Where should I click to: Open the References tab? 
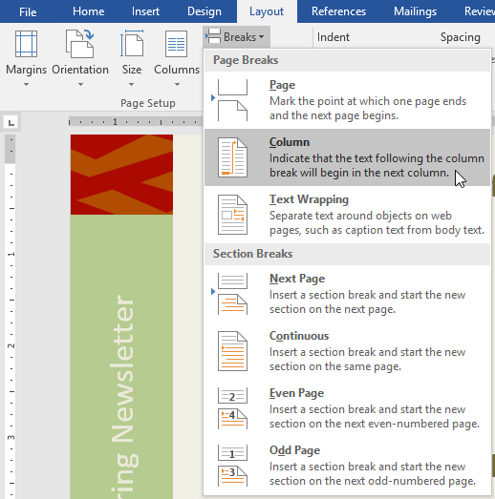click(338, 11)
